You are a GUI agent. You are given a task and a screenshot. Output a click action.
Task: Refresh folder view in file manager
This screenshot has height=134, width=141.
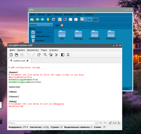(x=53, y=19)
